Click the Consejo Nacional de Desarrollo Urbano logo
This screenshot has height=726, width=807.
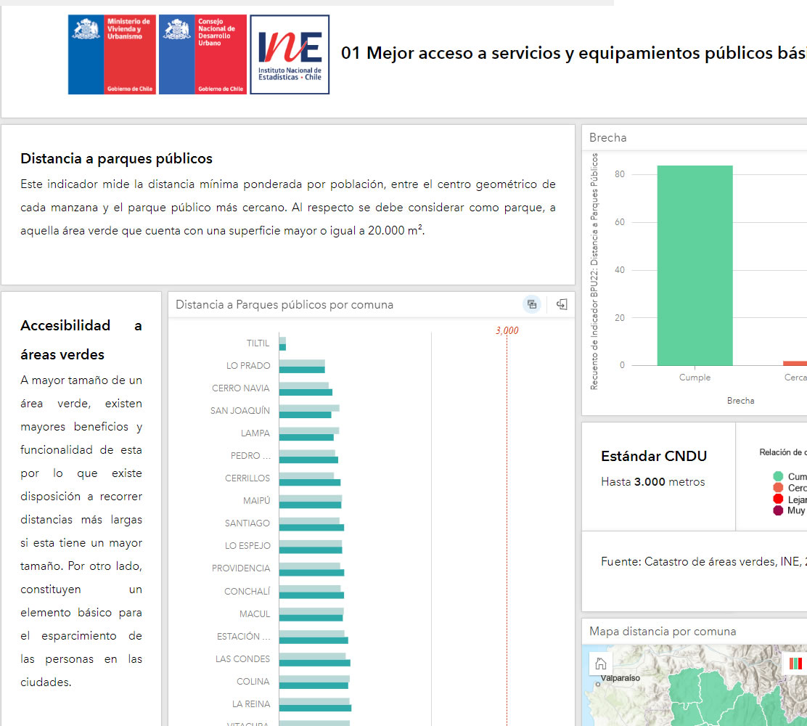(202, 54)
